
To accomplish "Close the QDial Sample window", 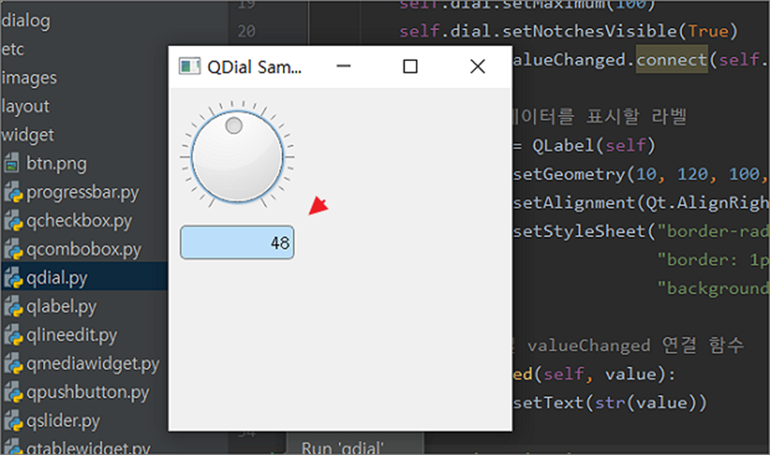I will tap(478, 66).
